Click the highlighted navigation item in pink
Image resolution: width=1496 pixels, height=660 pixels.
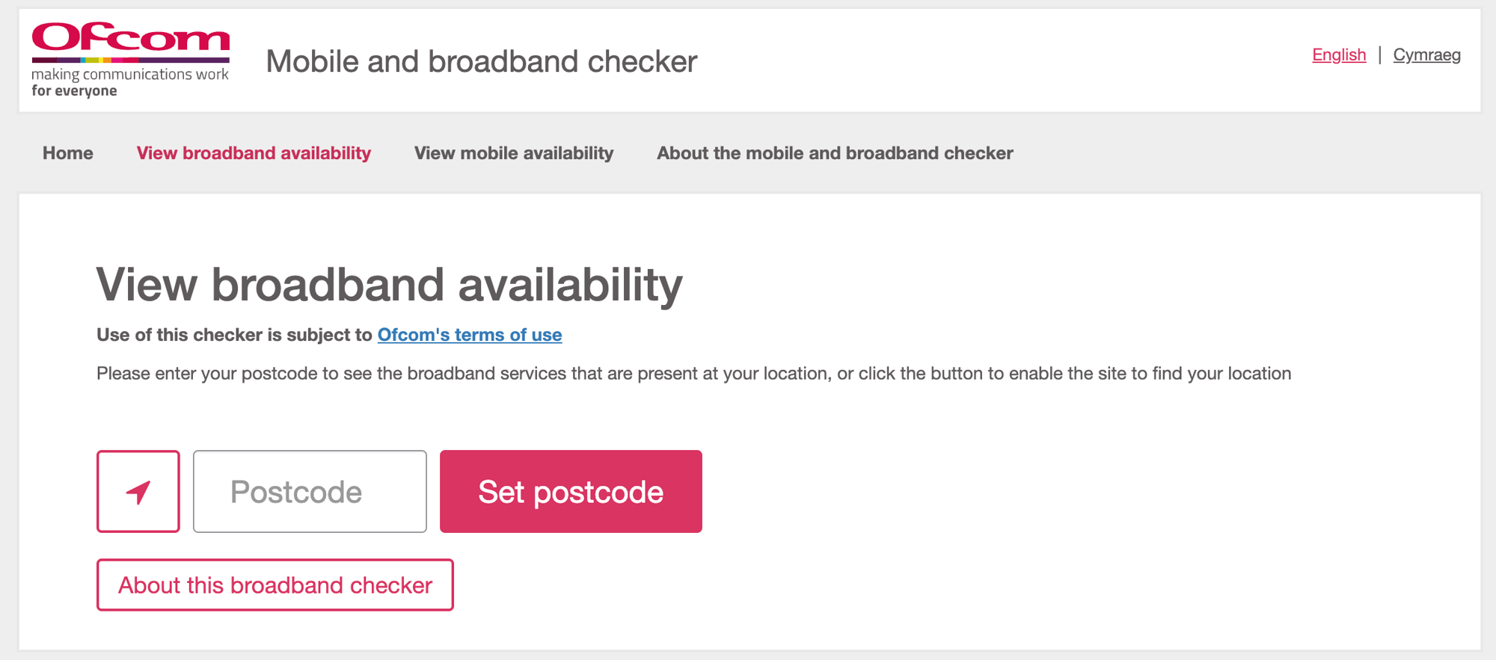coord(253,153)
